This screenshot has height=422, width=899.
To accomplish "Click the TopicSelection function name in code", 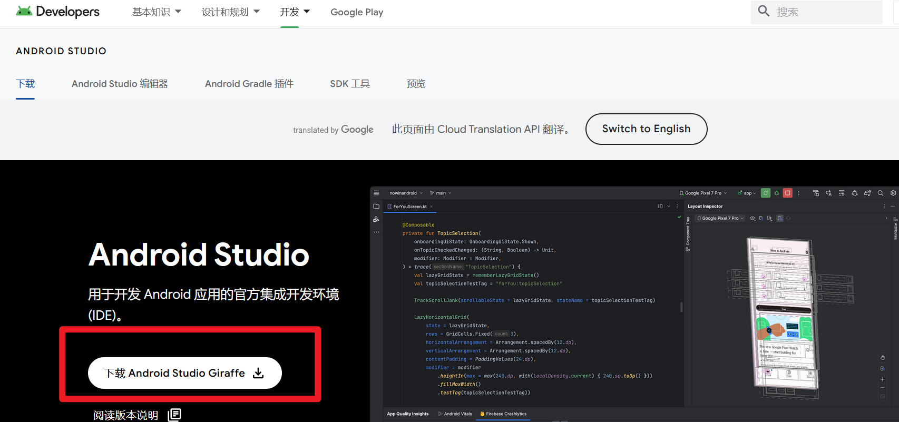I will (457, 233).
